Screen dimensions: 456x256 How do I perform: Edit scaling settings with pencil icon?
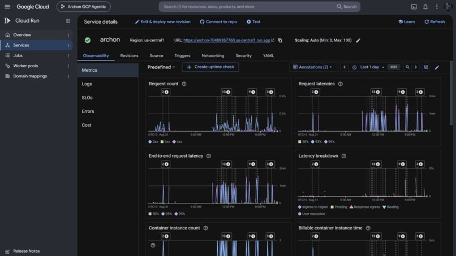(358, 40)
